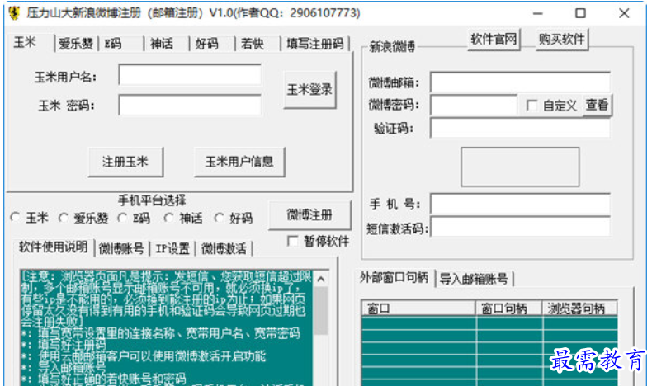Maximize the window

point(580,13)
